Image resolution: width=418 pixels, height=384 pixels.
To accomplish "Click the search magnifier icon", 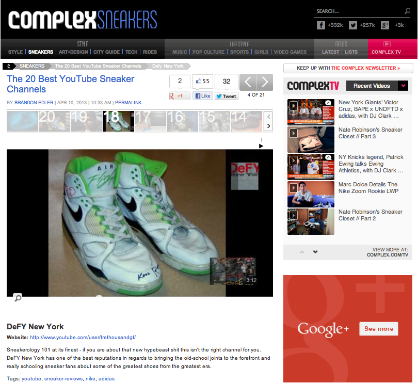I will click(x=407, y=11).
